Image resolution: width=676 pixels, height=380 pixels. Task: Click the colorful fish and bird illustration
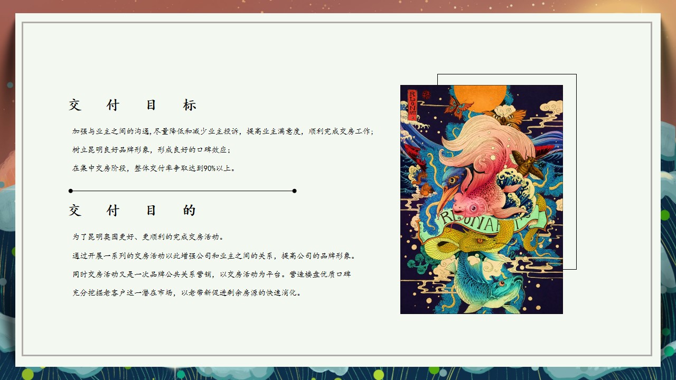[482, 199]
